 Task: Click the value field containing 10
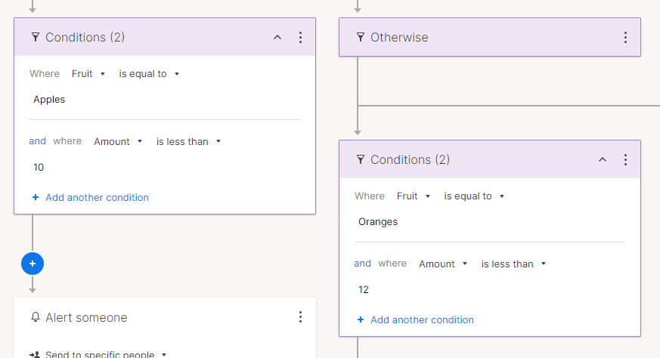tap(165, 168)
